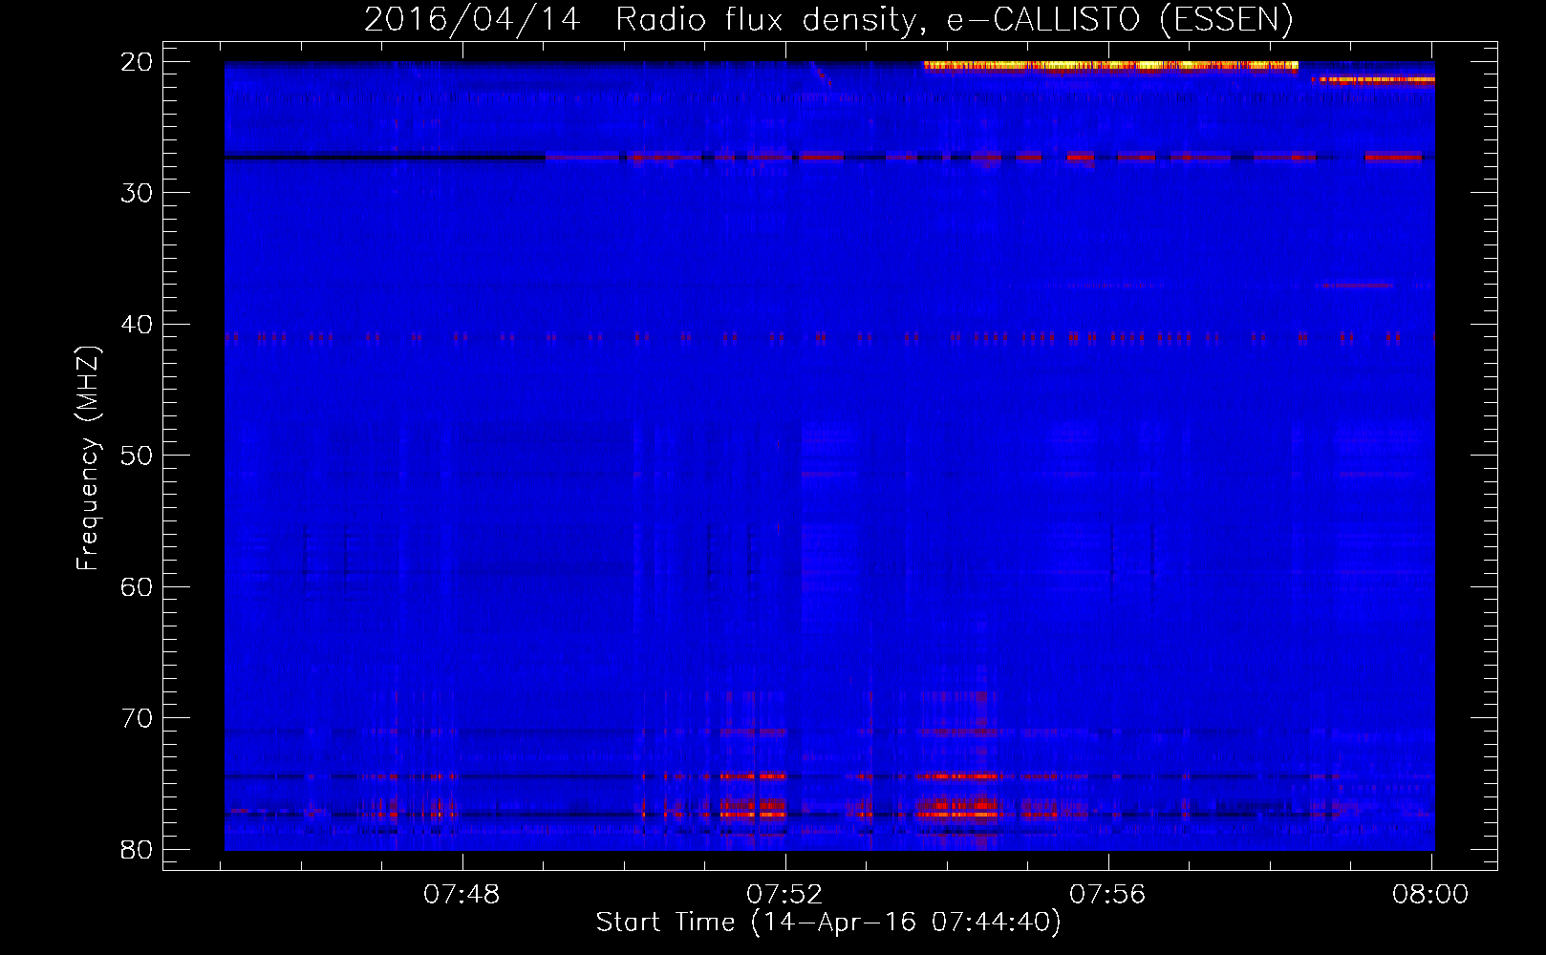The height and width of the screenshot is (955, 1546).
Task: Click the 60 frequency tick label
Action: pos(137,587)
